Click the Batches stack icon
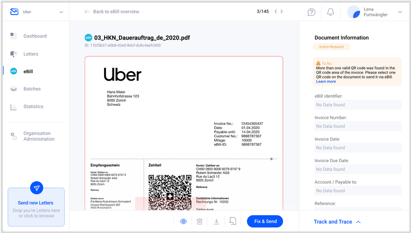 coord(13,89)
